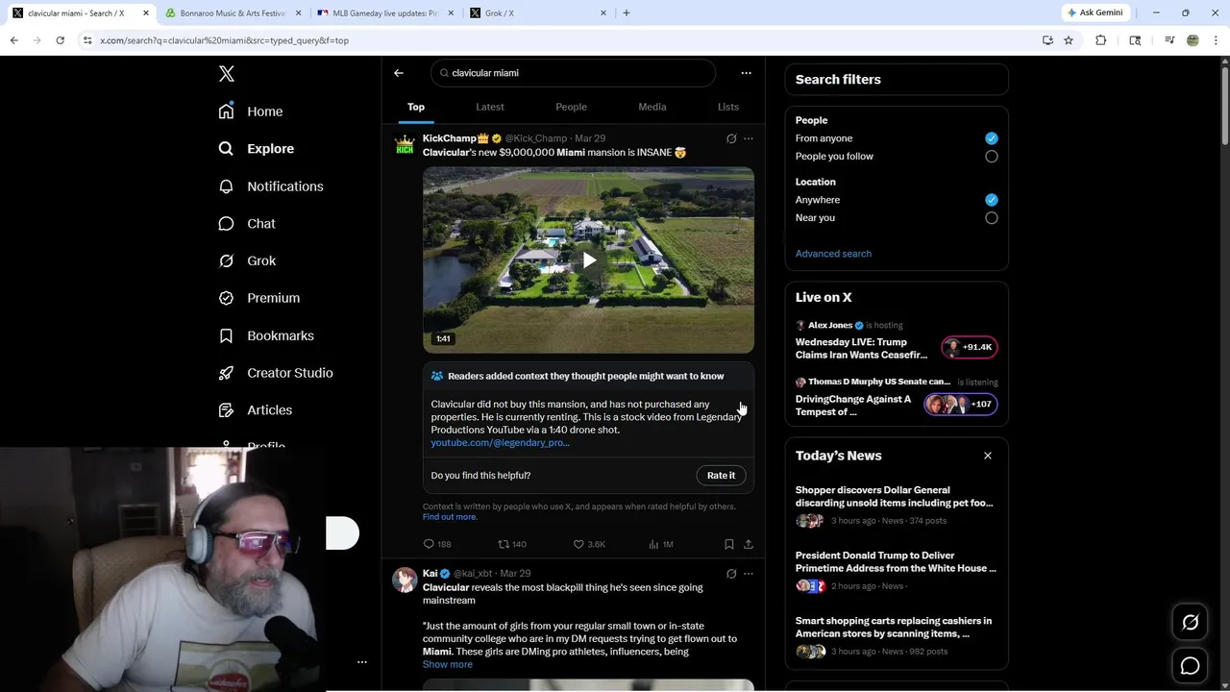
Task: Reload the page in browser toolbar
Action: click(60, 40)
